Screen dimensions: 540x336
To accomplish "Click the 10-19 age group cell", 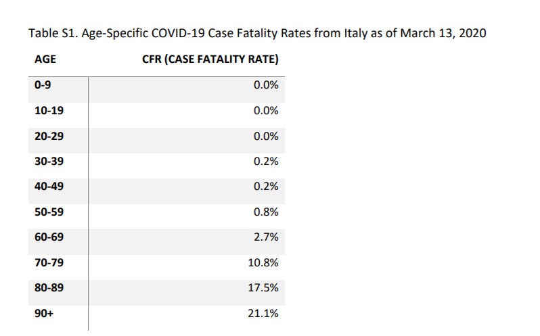I will 48,110.
